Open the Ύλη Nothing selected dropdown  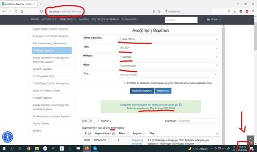coord(168,75)
